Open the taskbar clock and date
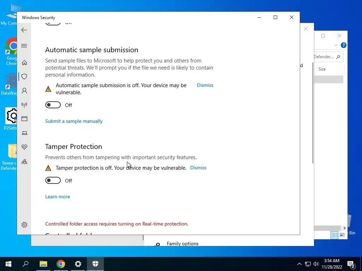 (x=332, y=264)
